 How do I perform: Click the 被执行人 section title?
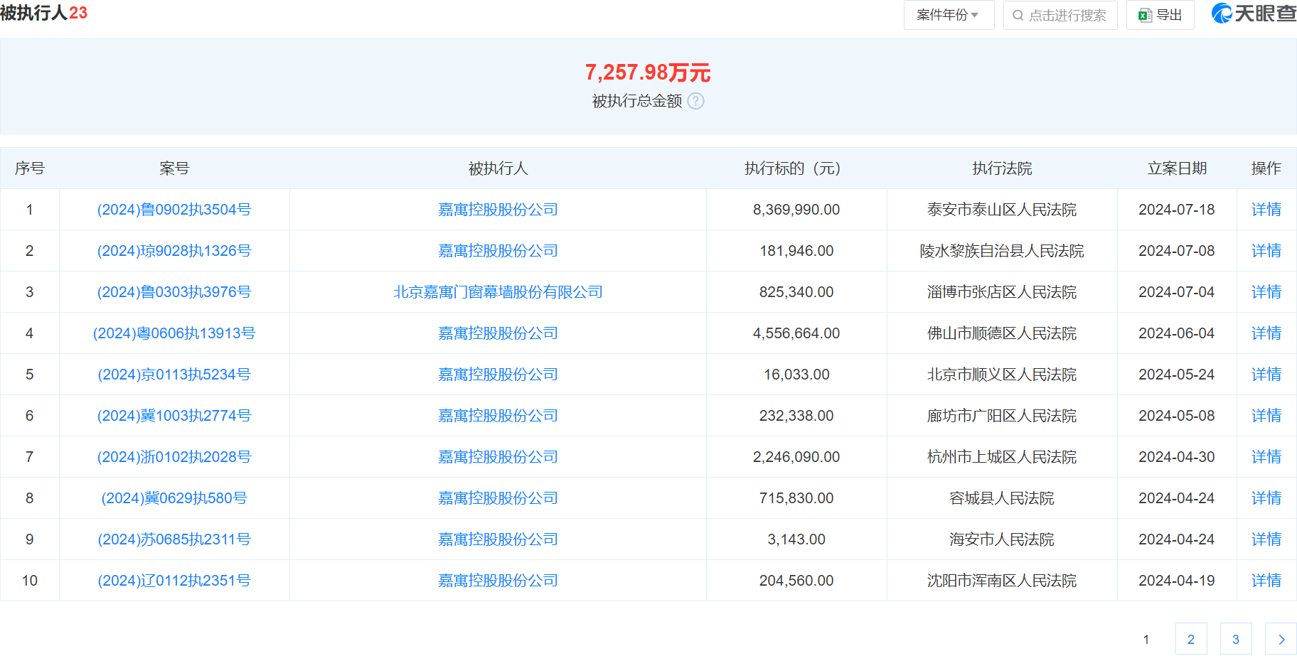pos(33,13)
